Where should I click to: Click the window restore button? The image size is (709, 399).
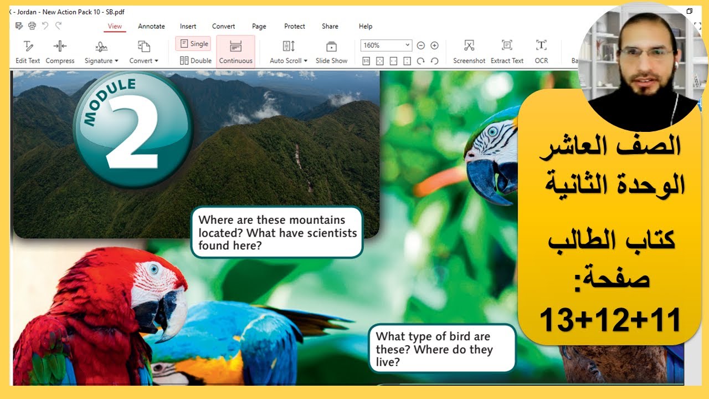coord(690,11)
